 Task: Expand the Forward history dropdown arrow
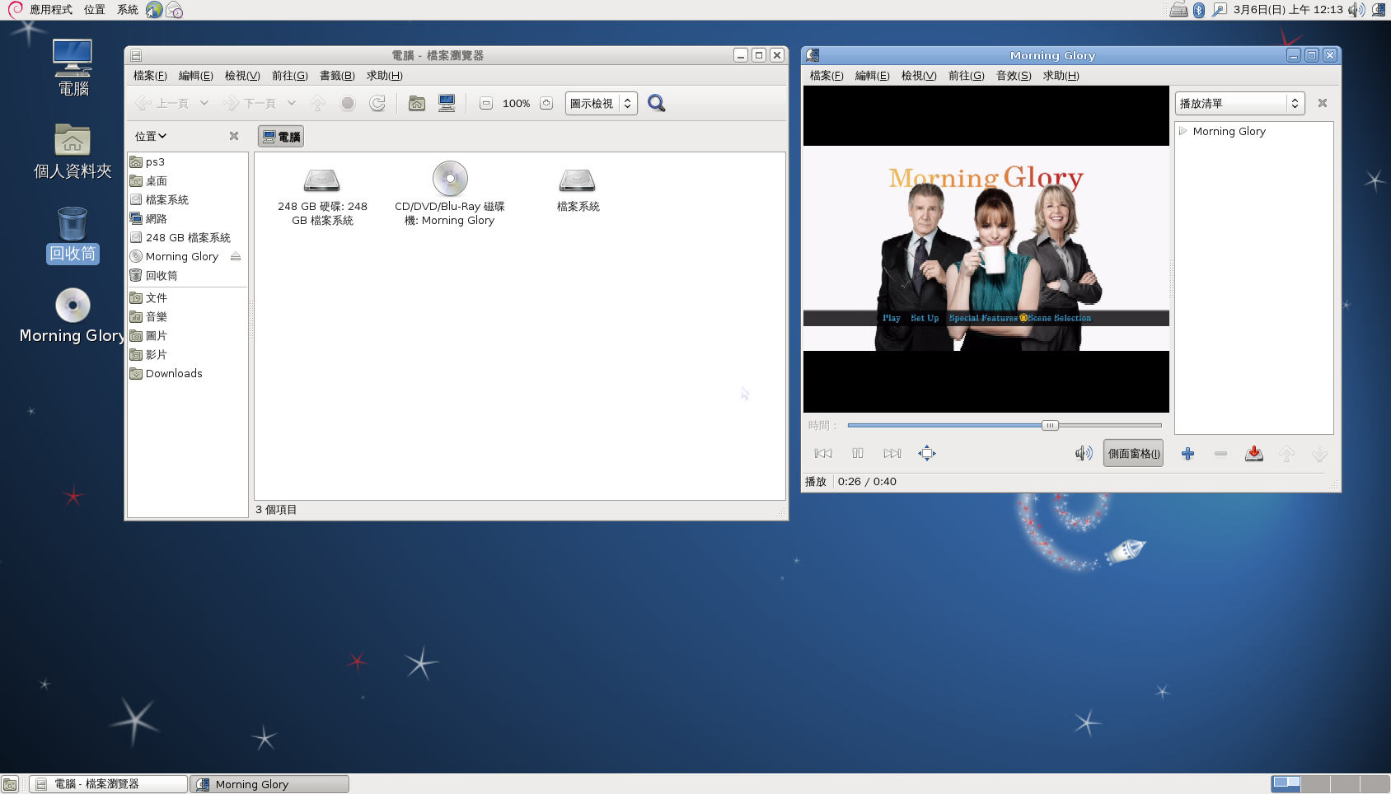[292, 103]
